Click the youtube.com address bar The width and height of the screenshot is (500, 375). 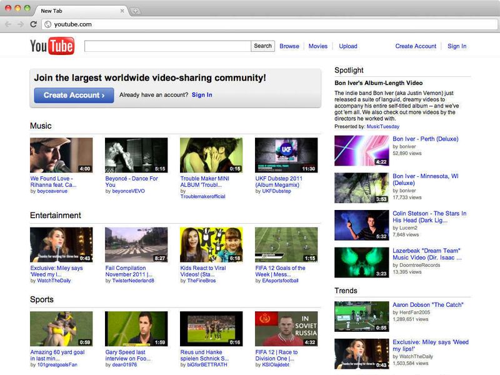[250, 24]
